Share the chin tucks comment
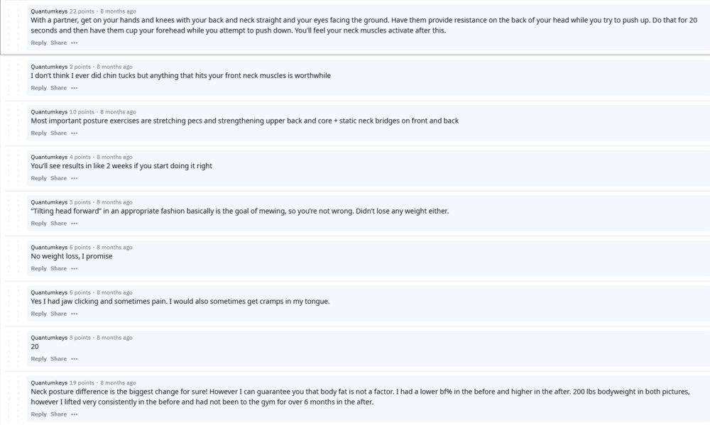Viewport: 710px width, 425px height. 58,88
